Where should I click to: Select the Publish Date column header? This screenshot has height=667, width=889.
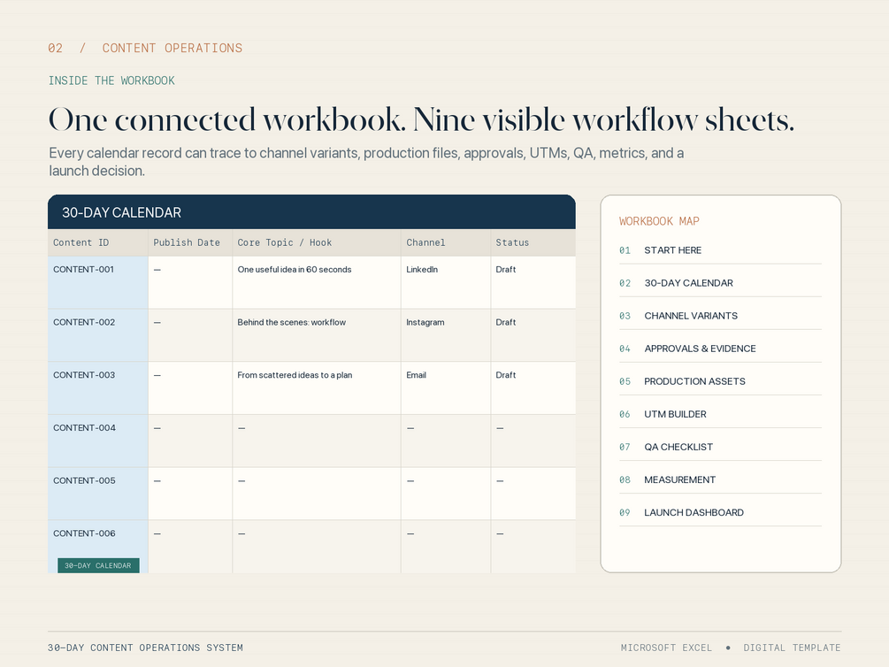[190, 242]
